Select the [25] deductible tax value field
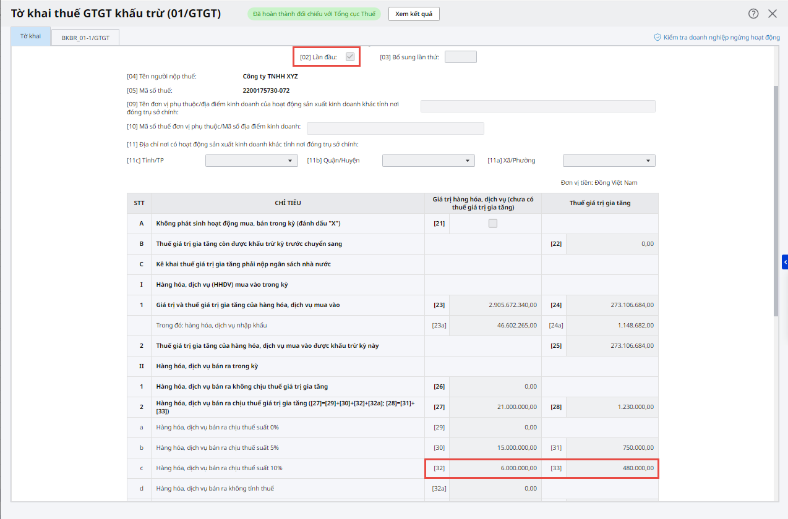788x519 pixels. pos(612,346)
